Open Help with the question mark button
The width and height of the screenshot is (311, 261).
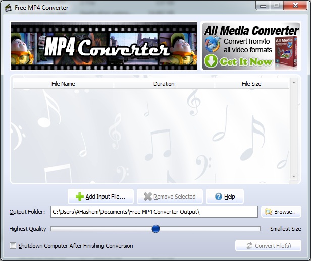click(x=225, y=197)
